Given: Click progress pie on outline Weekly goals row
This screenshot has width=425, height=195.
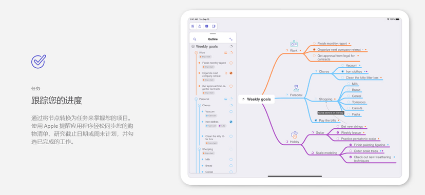Looking at the screenshot, I should pos(231,47).
